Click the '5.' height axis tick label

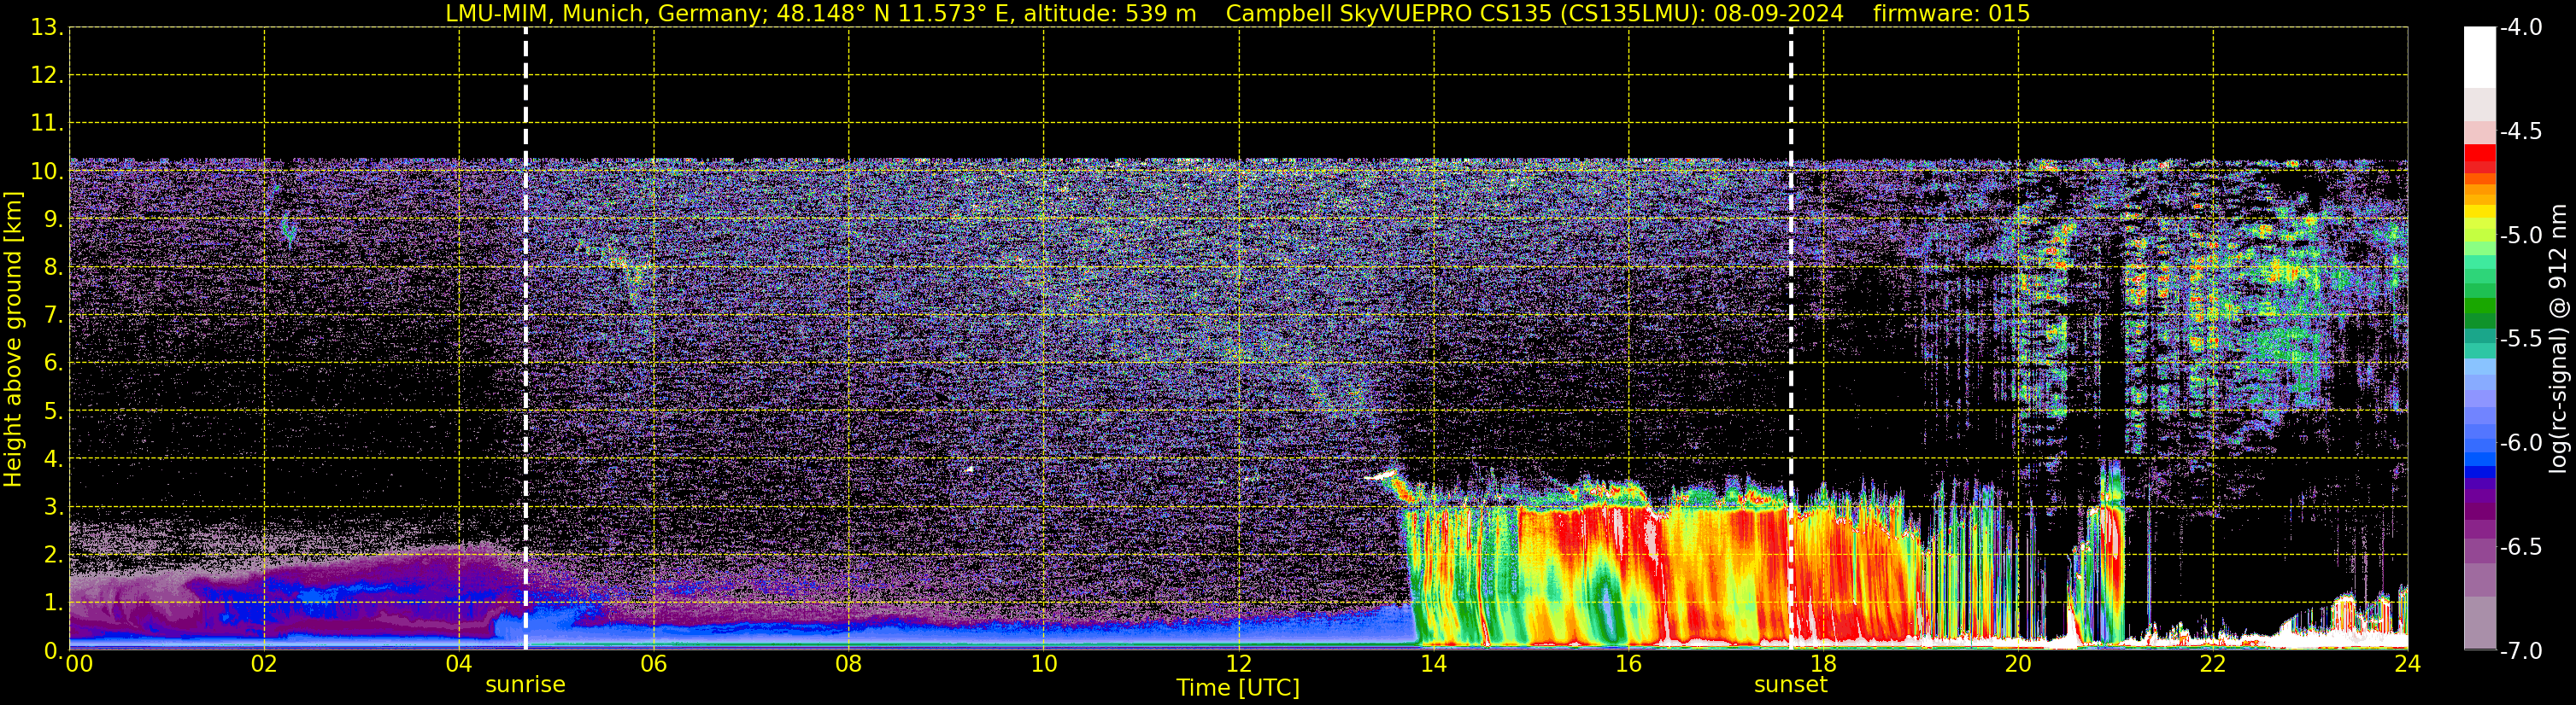54,411
